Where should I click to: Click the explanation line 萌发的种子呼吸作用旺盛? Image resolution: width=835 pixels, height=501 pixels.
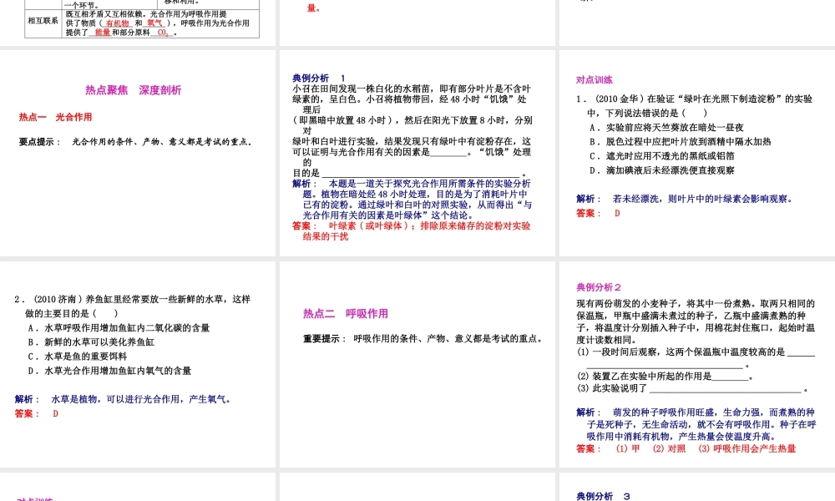point(714,412)
